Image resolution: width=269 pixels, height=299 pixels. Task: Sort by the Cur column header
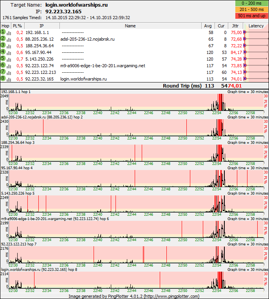point(221,26)
